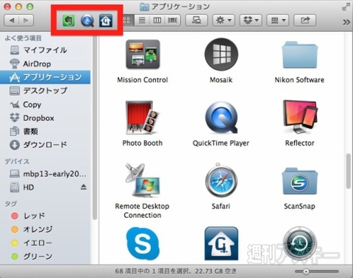Select the グリーン tag
The height and width of the screenshot is (278, 353).
45,256
